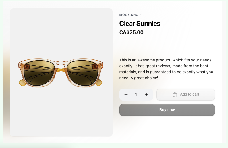This screenshot has width=228, height=148.
Task: Click the Clear Sunnies product title
Action: point(140,24)
